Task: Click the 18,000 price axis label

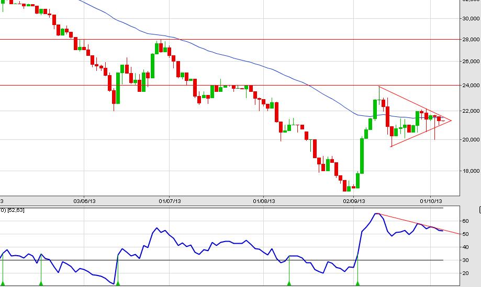Action: pos(469,171)
